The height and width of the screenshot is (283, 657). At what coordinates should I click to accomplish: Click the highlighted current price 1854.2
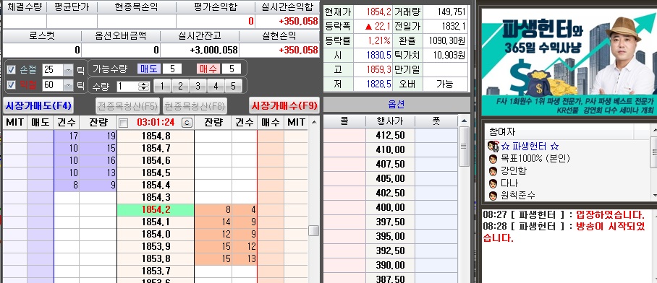[x=156, y=210]
